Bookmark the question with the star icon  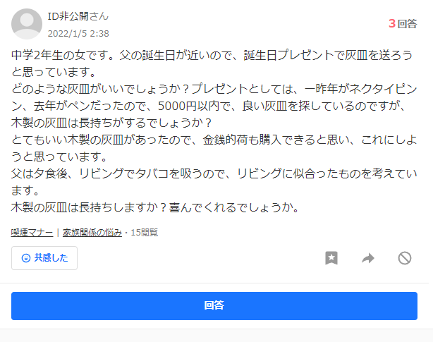pos(331,258)
